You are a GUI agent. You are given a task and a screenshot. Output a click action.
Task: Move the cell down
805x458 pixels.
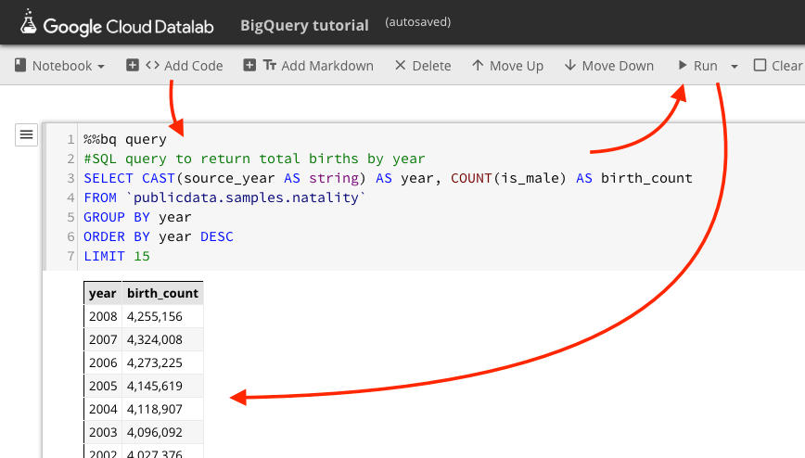[x=609, y=66]
